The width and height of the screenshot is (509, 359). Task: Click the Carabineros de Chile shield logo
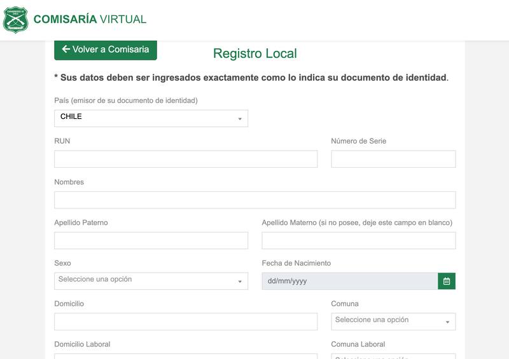tap(15, 20)
